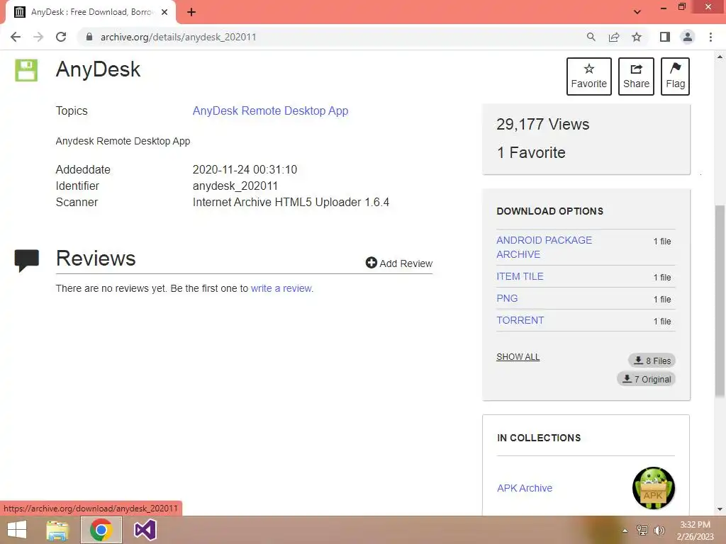Flag this item
726x544 pixels.
[x=675, y=76]
